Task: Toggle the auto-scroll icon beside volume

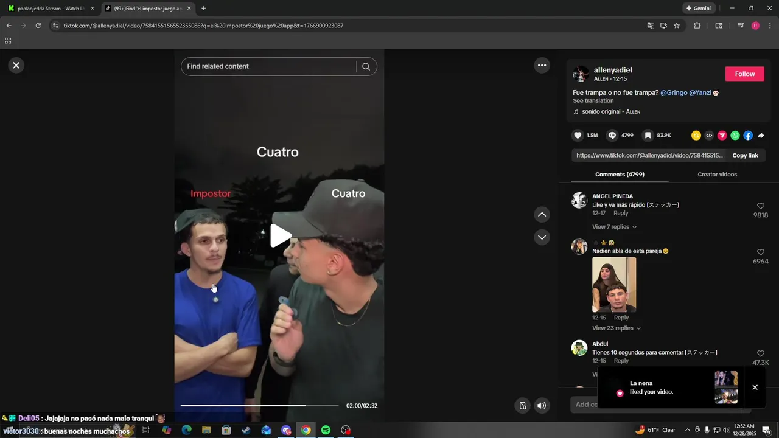Action: point(522,406)
